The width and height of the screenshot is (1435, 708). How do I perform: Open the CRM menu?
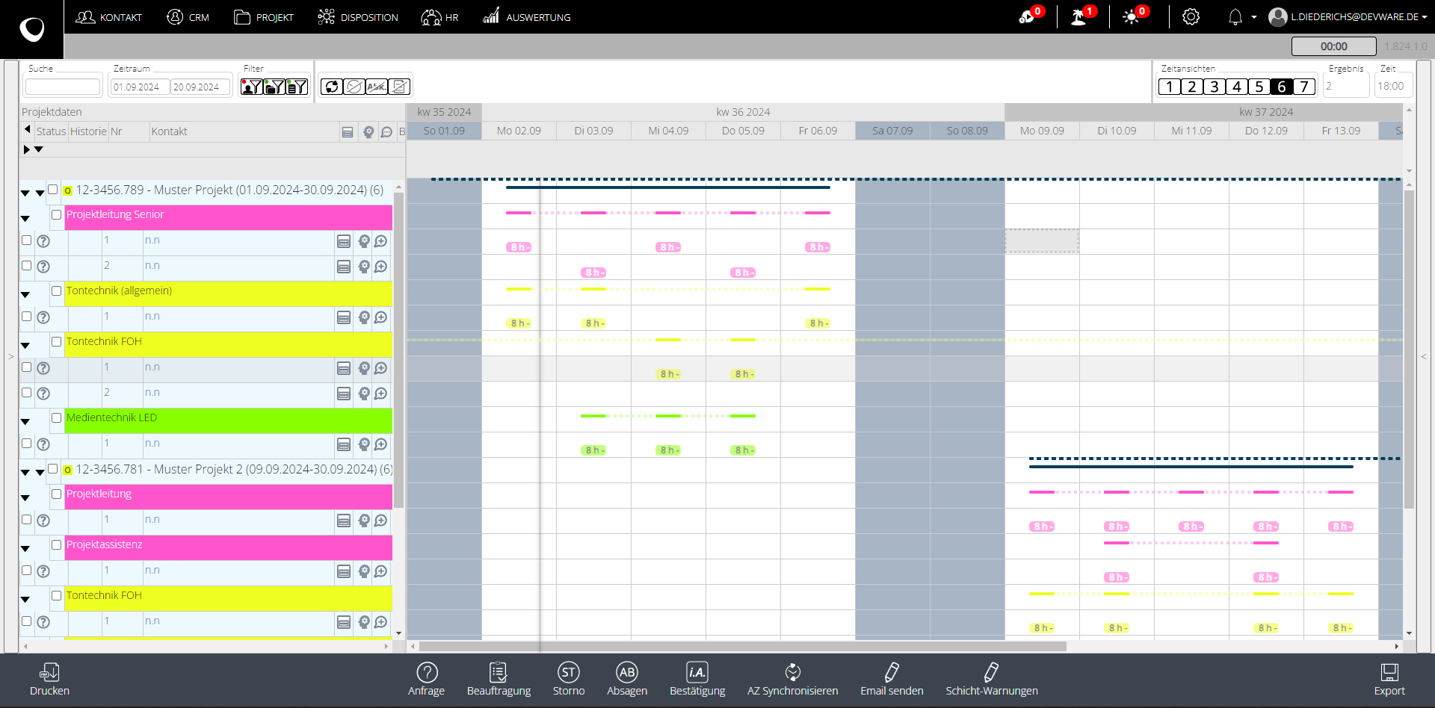188,17
